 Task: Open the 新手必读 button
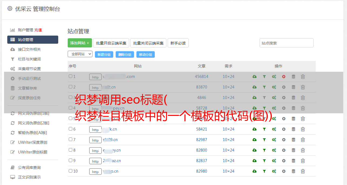pos(178,43)
